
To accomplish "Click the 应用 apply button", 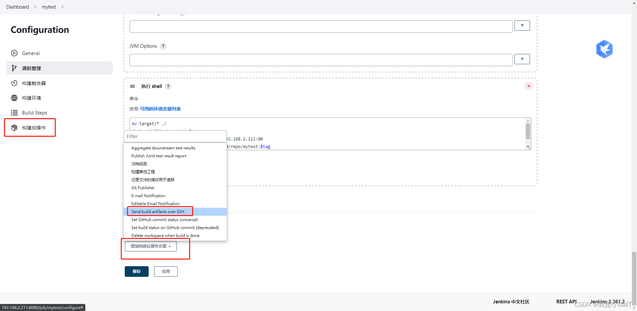I will (166, 272).
